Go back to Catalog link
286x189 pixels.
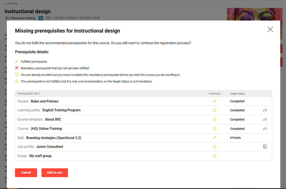pyautogui.click(x=11, y=3)
